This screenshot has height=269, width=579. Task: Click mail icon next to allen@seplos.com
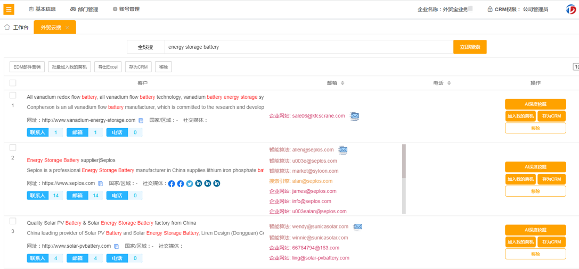(343, 149)
